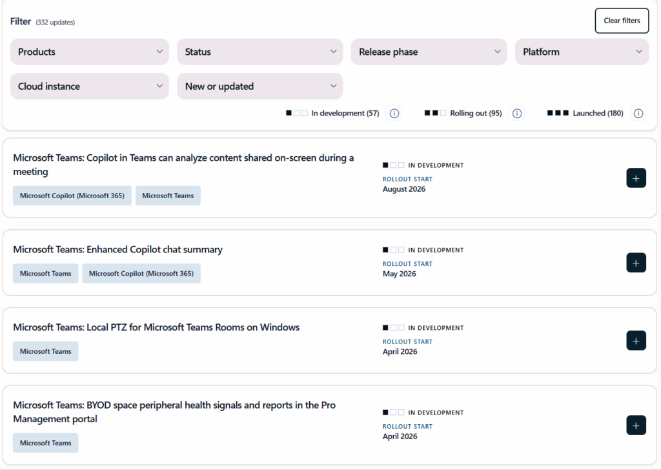
Task: Click Microsoft Copilot (Microsoft 365) tag in first card
Action: (72, 196)
